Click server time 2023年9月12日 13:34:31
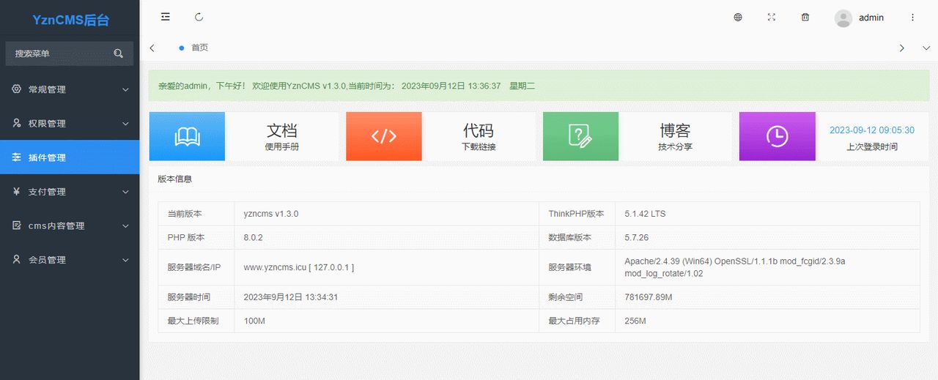The width and height of the screenshot is (938, 380). [290, 297]
